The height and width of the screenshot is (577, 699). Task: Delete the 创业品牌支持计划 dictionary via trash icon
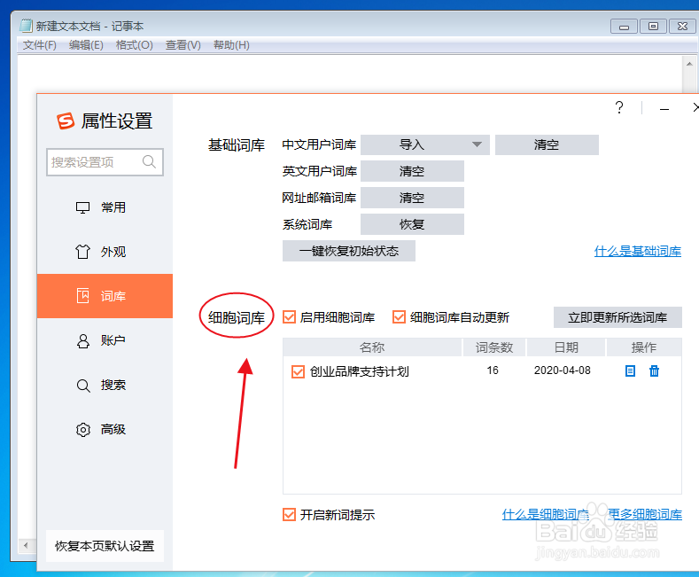[654, 370]
